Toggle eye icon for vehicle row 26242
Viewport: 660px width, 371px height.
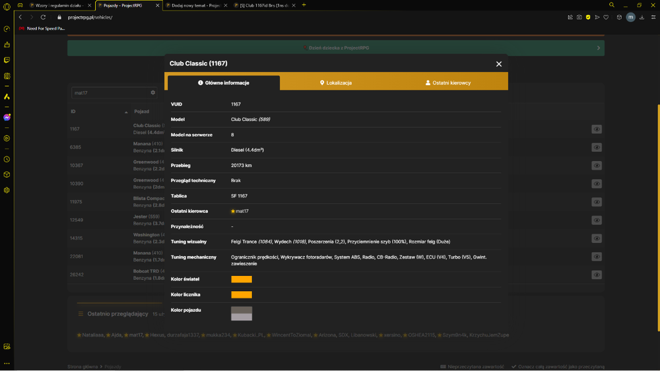[597, 275]
